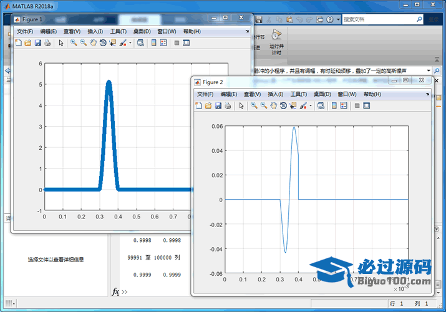Viewport: 446px width, 312px height.
Task: Save icon in MATLAB quick access toolbar
Action: coord(258,19)
